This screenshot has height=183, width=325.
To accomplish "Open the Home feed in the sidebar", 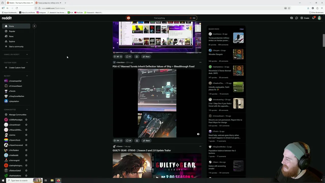I will (16, 26).
